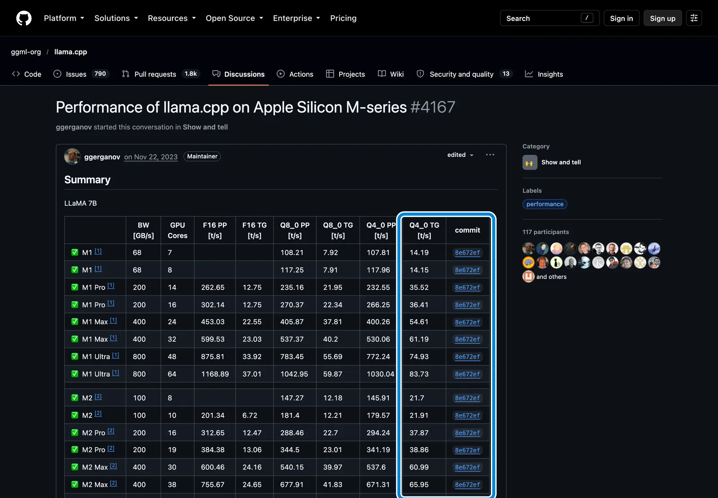Image resolution: width=718 pixels, height=498 pixels.
Task: Click ggerganov's avatar in the post header
Action: point(72,156)
